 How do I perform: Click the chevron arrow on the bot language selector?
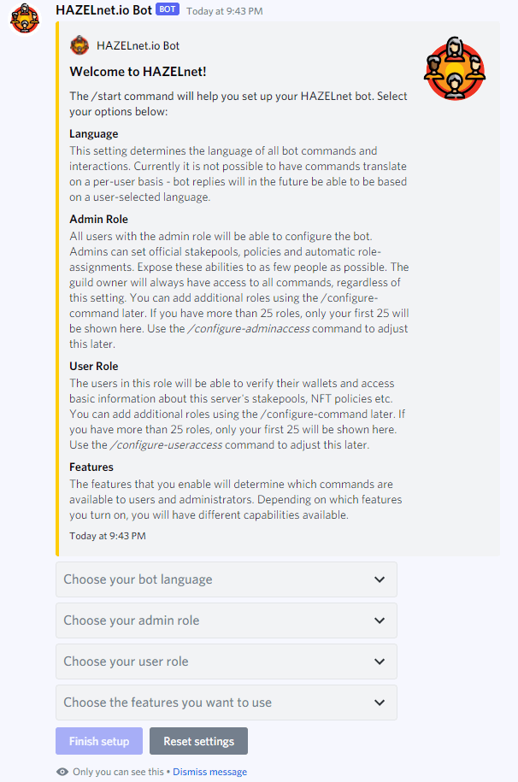[380, 579]
